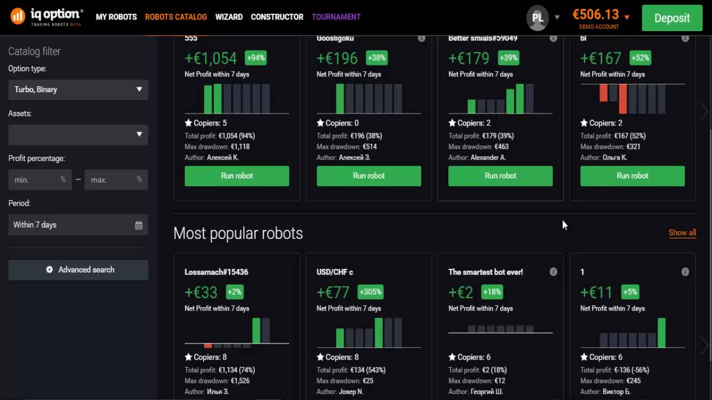The height and width of the screenshot is (400, 712).
Task: Run the robot authored by Alexander A.
Action: click(x=500, y=176)
